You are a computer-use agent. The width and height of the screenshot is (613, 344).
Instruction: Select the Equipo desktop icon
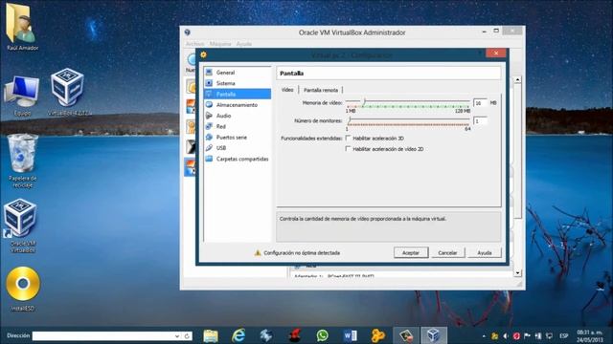pyautogui.click(x=22, y=96)
